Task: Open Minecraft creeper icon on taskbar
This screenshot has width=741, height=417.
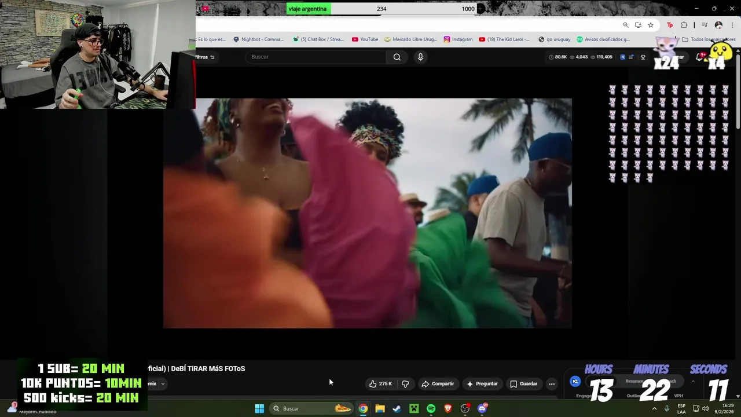Action: [414, 408]
